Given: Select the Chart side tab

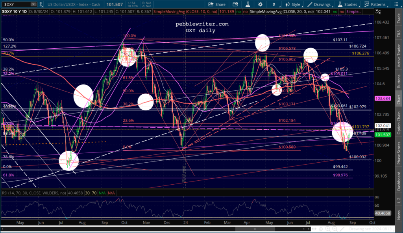Looking at the screenshot, I should point(399,99).
